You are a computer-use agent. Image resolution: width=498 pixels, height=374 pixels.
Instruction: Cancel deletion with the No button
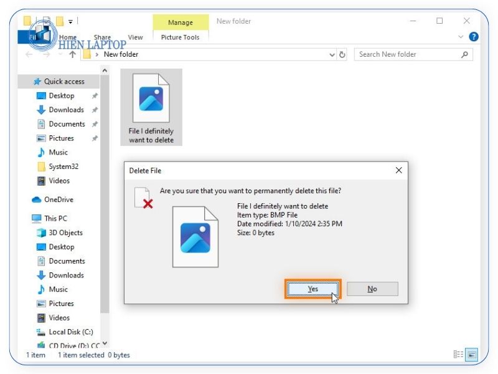[x=372, y=289]
